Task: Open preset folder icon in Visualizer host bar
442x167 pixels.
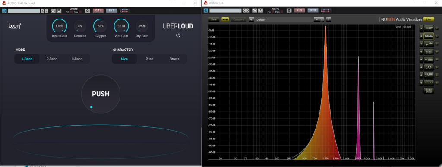Action: pos(255,10)
